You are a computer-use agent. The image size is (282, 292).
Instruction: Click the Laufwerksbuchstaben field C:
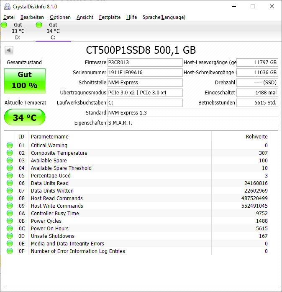pos(145,103)
